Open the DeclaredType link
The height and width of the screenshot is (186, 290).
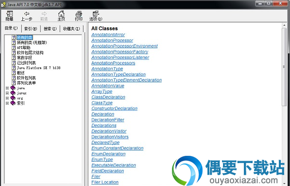coord(105,143)
